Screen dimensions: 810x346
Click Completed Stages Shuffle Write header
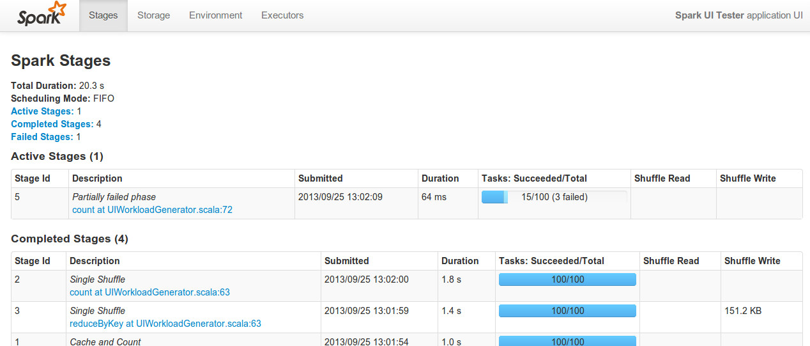(752, 261)
